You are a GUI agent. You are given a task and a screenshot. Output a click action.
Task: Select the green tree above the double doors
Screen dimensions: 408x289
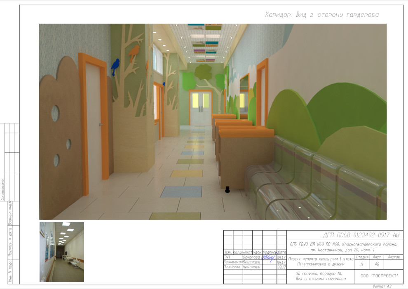point(203,74)
